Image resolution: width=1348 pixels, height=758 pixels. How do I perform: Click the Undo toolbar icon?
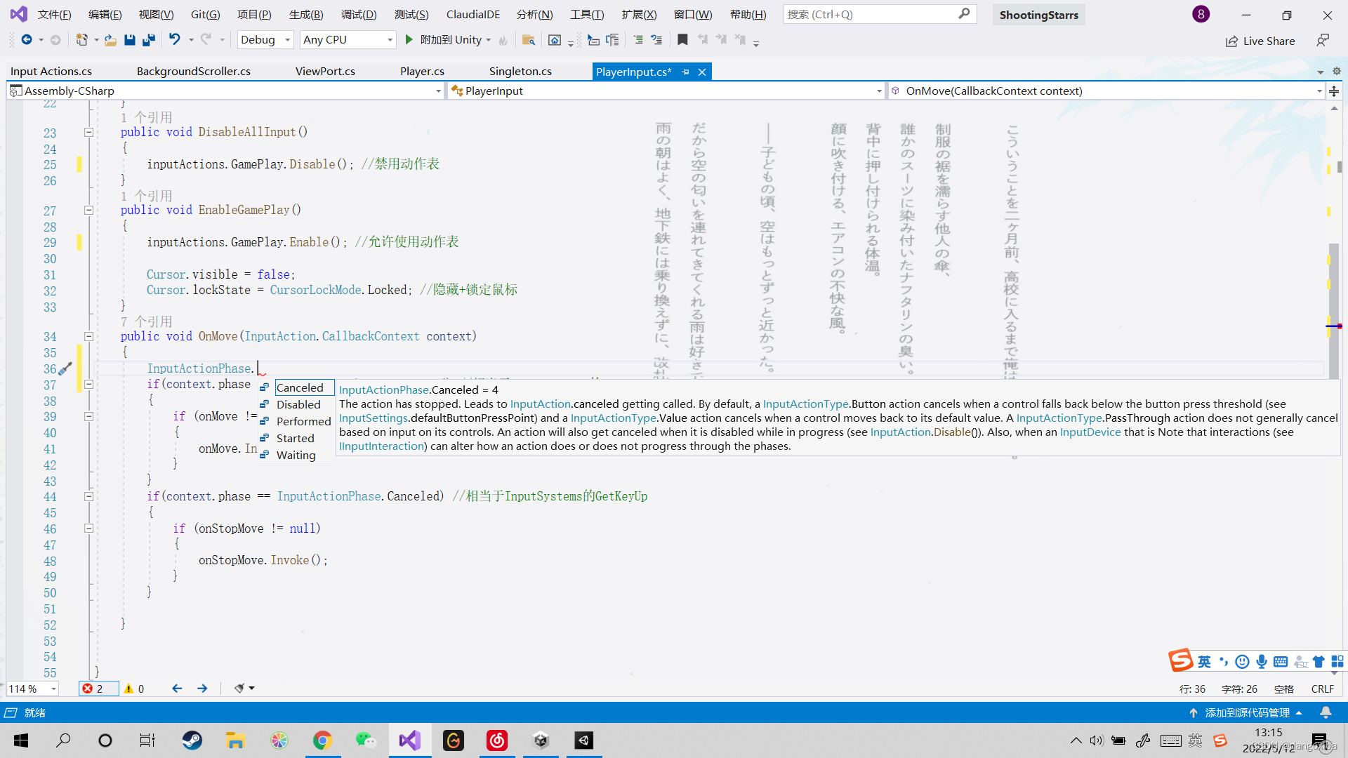click(x=174, y=40)
